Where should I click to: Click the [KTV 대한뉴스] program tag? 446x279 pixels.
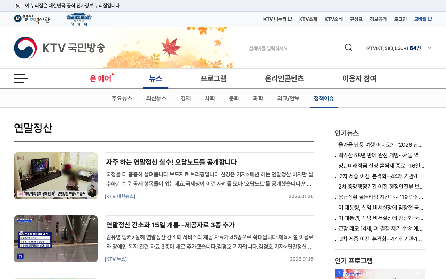(x=120, y=196)
